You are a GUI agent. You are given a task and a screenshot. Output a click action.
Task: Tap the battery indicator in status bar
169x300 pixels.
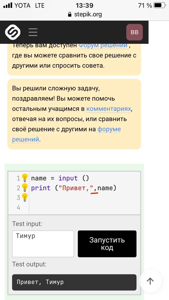point(160,6)
